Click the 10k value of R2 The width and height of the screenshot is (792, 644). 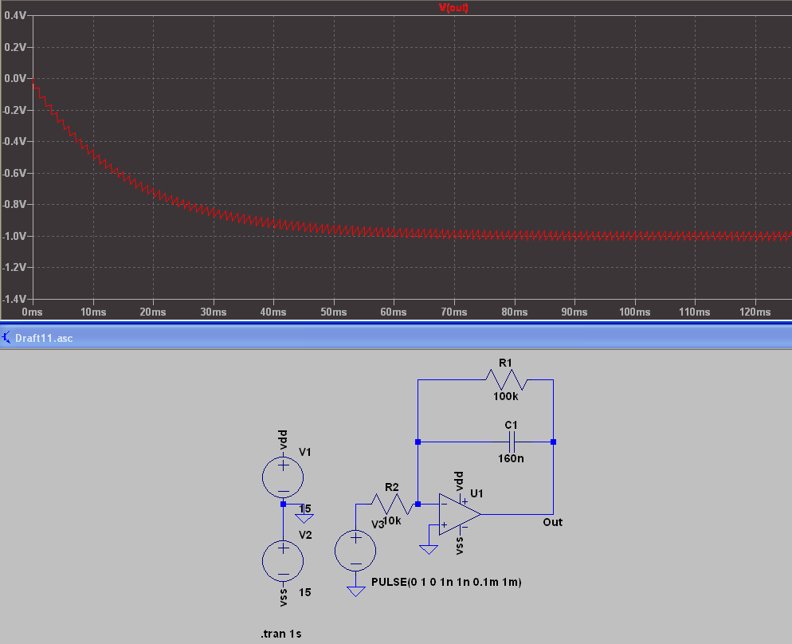[x=393, y=520]
